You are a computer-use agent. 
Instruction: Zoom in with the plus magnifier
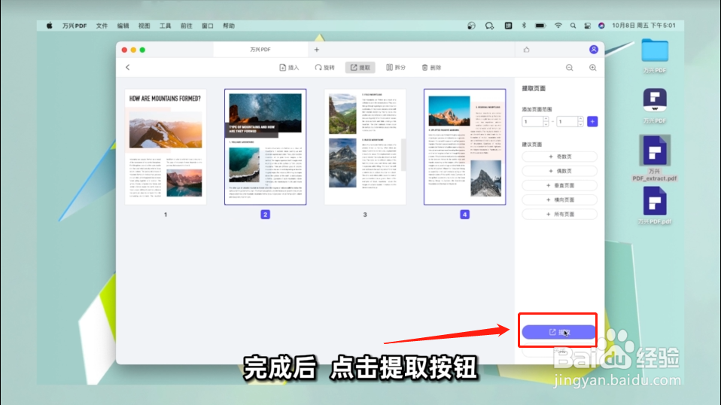tap(593, 68)
